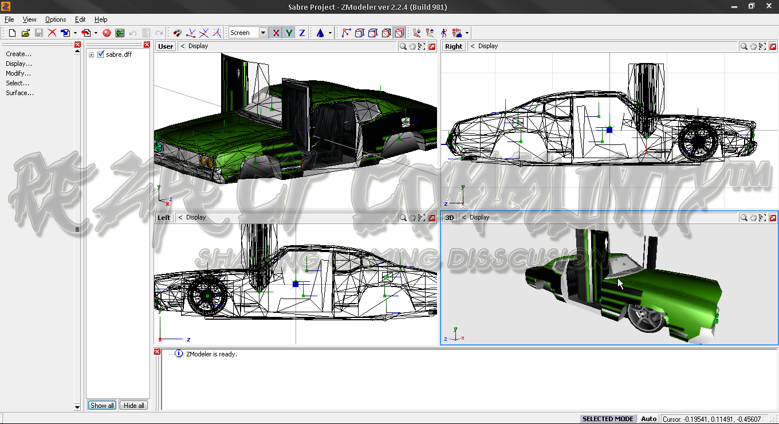779x424 pixels.
Task: Open the Screen coordinate system dropdown
Action: [x=262, y=33]
